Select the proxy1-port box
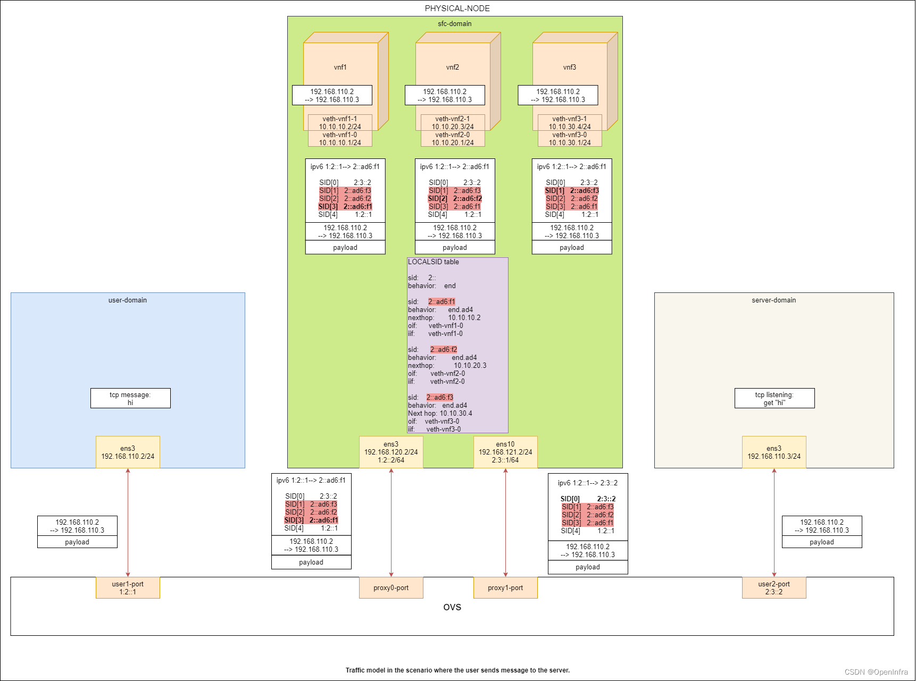Screen dimensions: 916x681 [505, 588]
